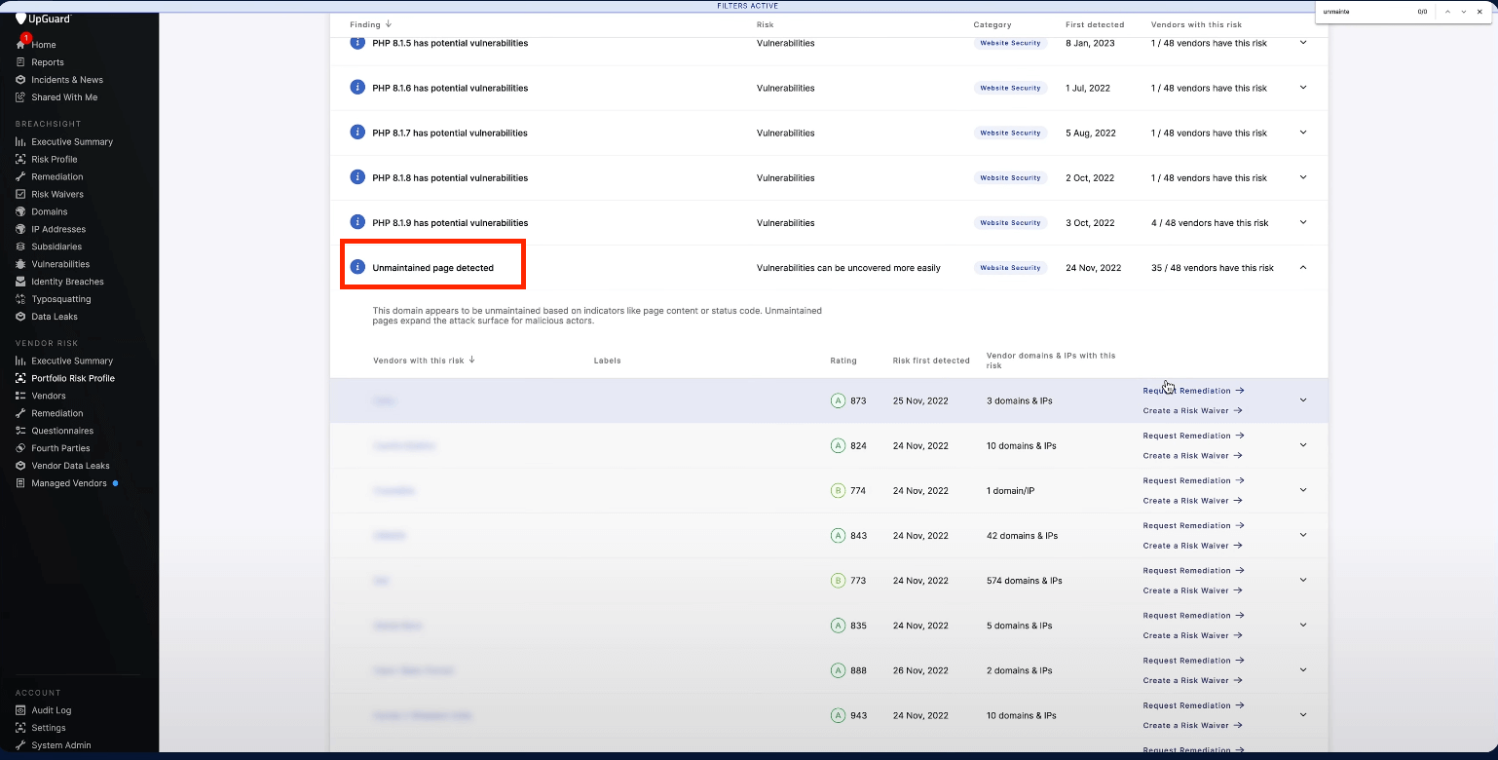This screenshot has height=760, width=1498.
Task: Expand the PHP 8.1.6 finding row
Action: coord(1303,88)
